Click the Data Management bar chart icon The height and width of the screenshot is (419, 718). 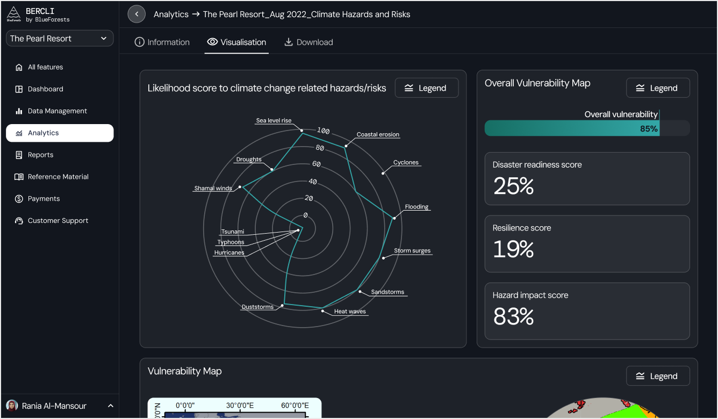pyautogui.click(x=19, y=111)
